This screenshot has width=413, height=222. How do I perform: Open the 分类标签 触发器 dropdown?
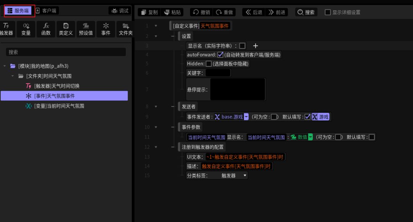pyautogui.click(x=234, y=175)
